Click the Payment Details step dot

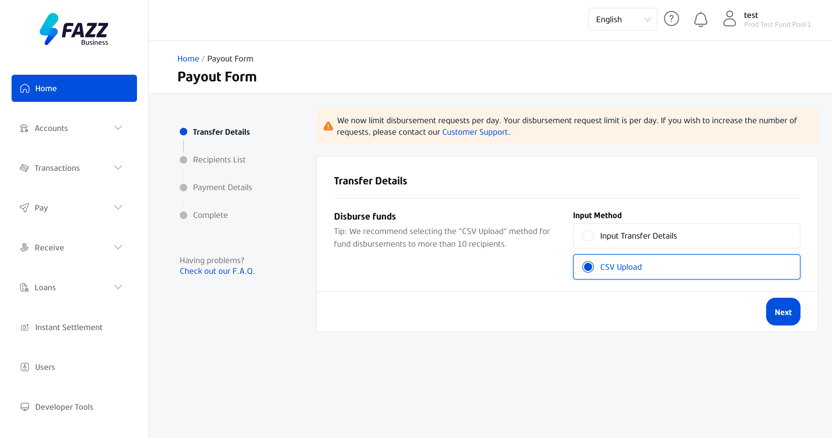[184, 187]
